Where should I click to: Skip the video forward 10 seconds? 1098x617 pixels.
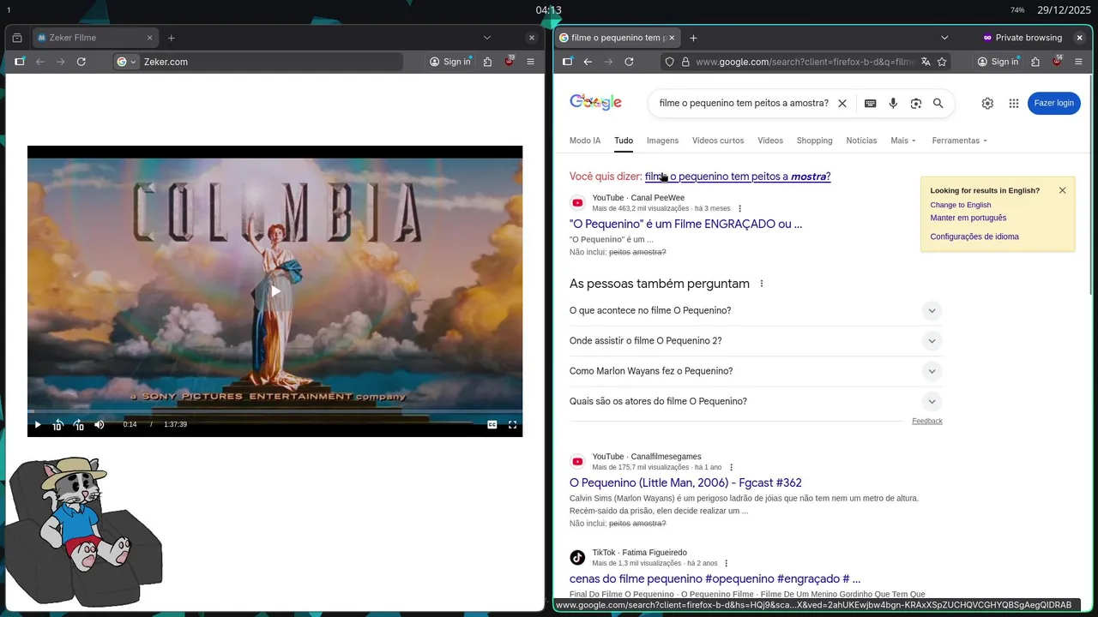tap(78, 425)
